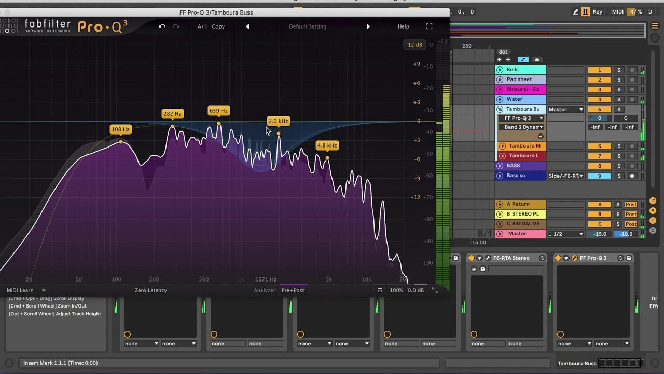The width and height of the screenshot is (664, 374).
Task: Open MIDI Learn dropdown arrow
Action: pos(44,291)
